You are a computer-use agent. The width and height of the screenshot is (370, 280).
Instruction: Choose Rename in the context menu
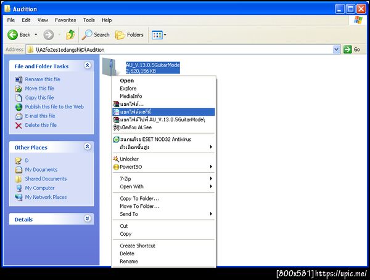[164, 262]
